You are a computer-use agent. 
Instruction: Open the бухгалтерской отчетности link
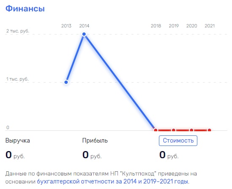(113, 181)
